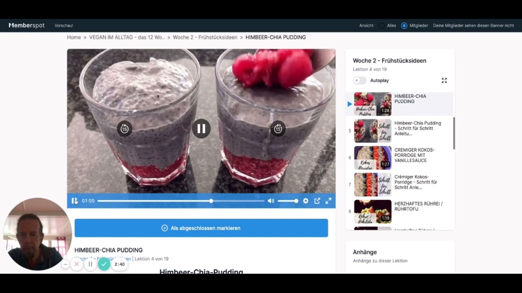Click Woche 2 - Frühstücksideen sidebar heading
This screenshot has height=293, width=522.
[389, 61]
